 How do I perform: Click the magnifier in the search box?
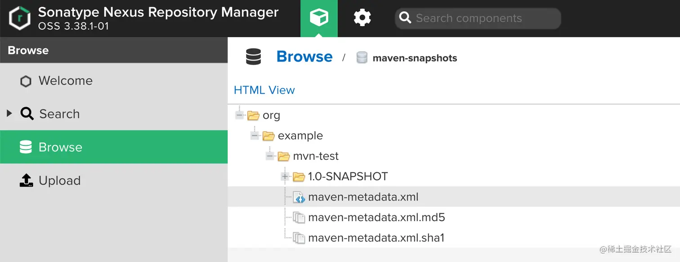(405, 18)
